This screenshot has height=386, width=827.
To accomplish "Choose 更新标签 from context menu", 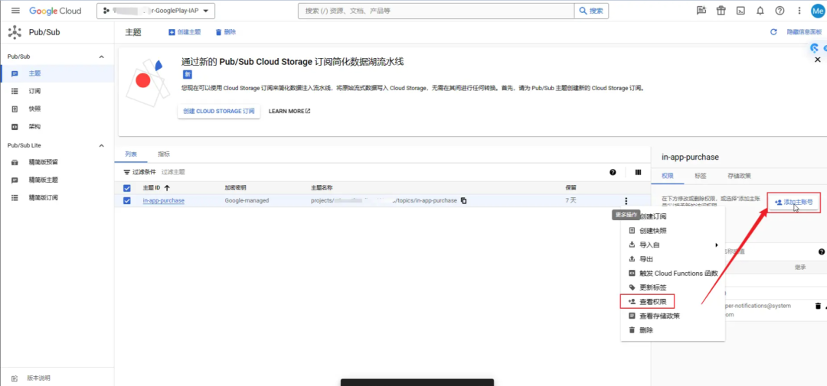I will click(x=674, y=287).
